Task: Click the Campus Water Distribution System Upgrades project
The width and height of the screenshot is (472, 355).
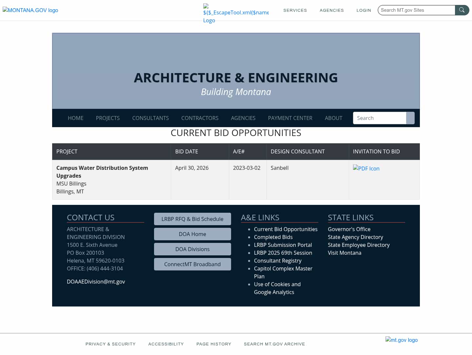Action: pyautogui.click(x=102, y=172)
